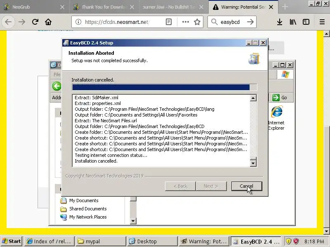Click the installation progress bar
The width and height of the screenshot is (330, 247).
point(164,87)
